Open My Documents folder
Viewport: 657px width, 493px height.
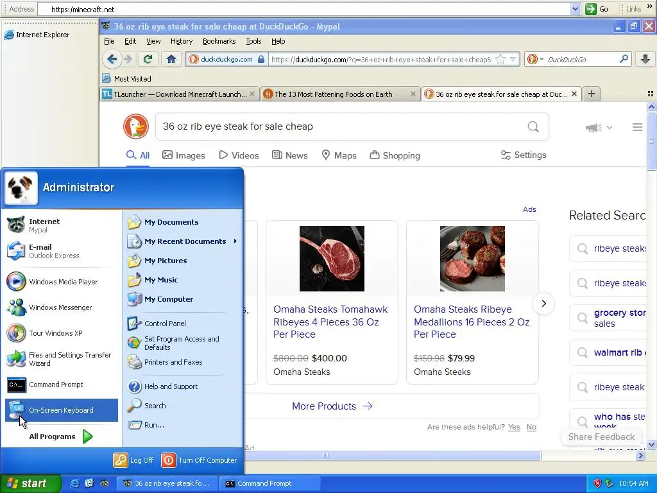pos(183,221)
